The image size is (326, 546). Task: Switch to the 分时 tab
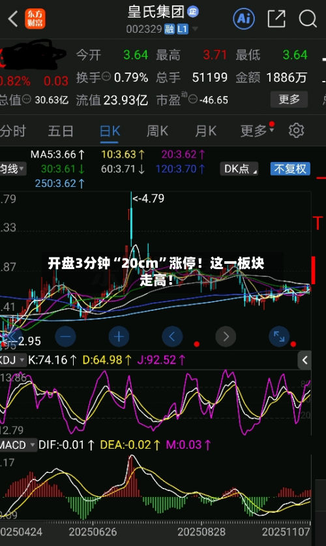(x=13, y=131)
